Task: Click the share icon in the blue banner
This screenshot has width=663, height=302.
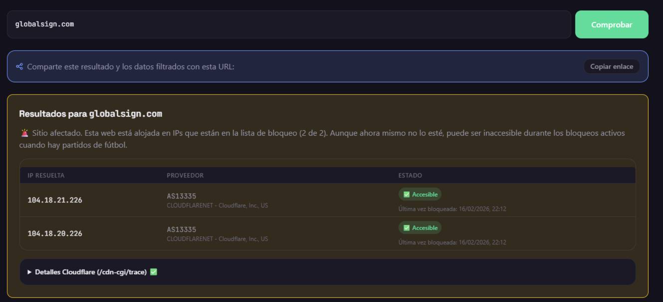Action: [20, 67]
